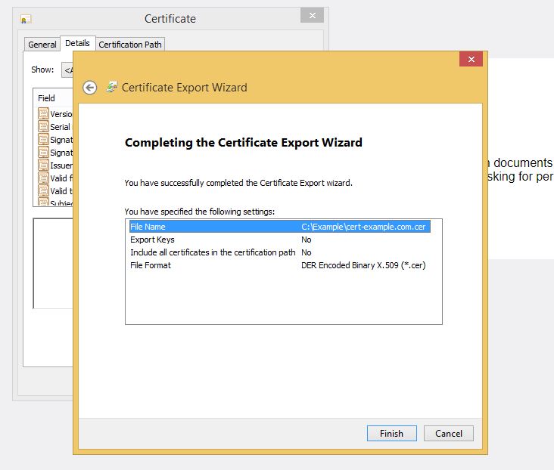The height and width of the screenshot is (470, 554).
Task: Click the Certificate Export Wizard title icon
Action: (x=112, y=88)
